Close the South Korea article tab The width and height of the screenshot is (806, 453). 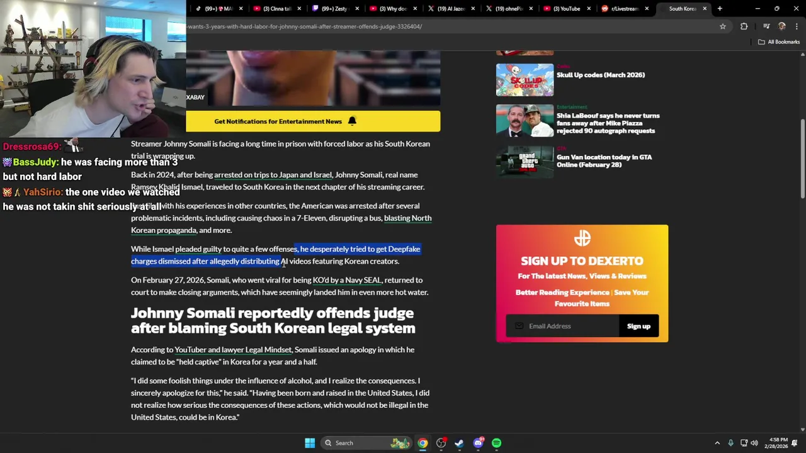click(x=705, y=9)
